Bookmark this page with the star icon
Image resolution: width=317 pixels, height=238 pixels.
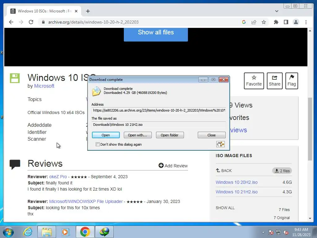click(264, 22)
